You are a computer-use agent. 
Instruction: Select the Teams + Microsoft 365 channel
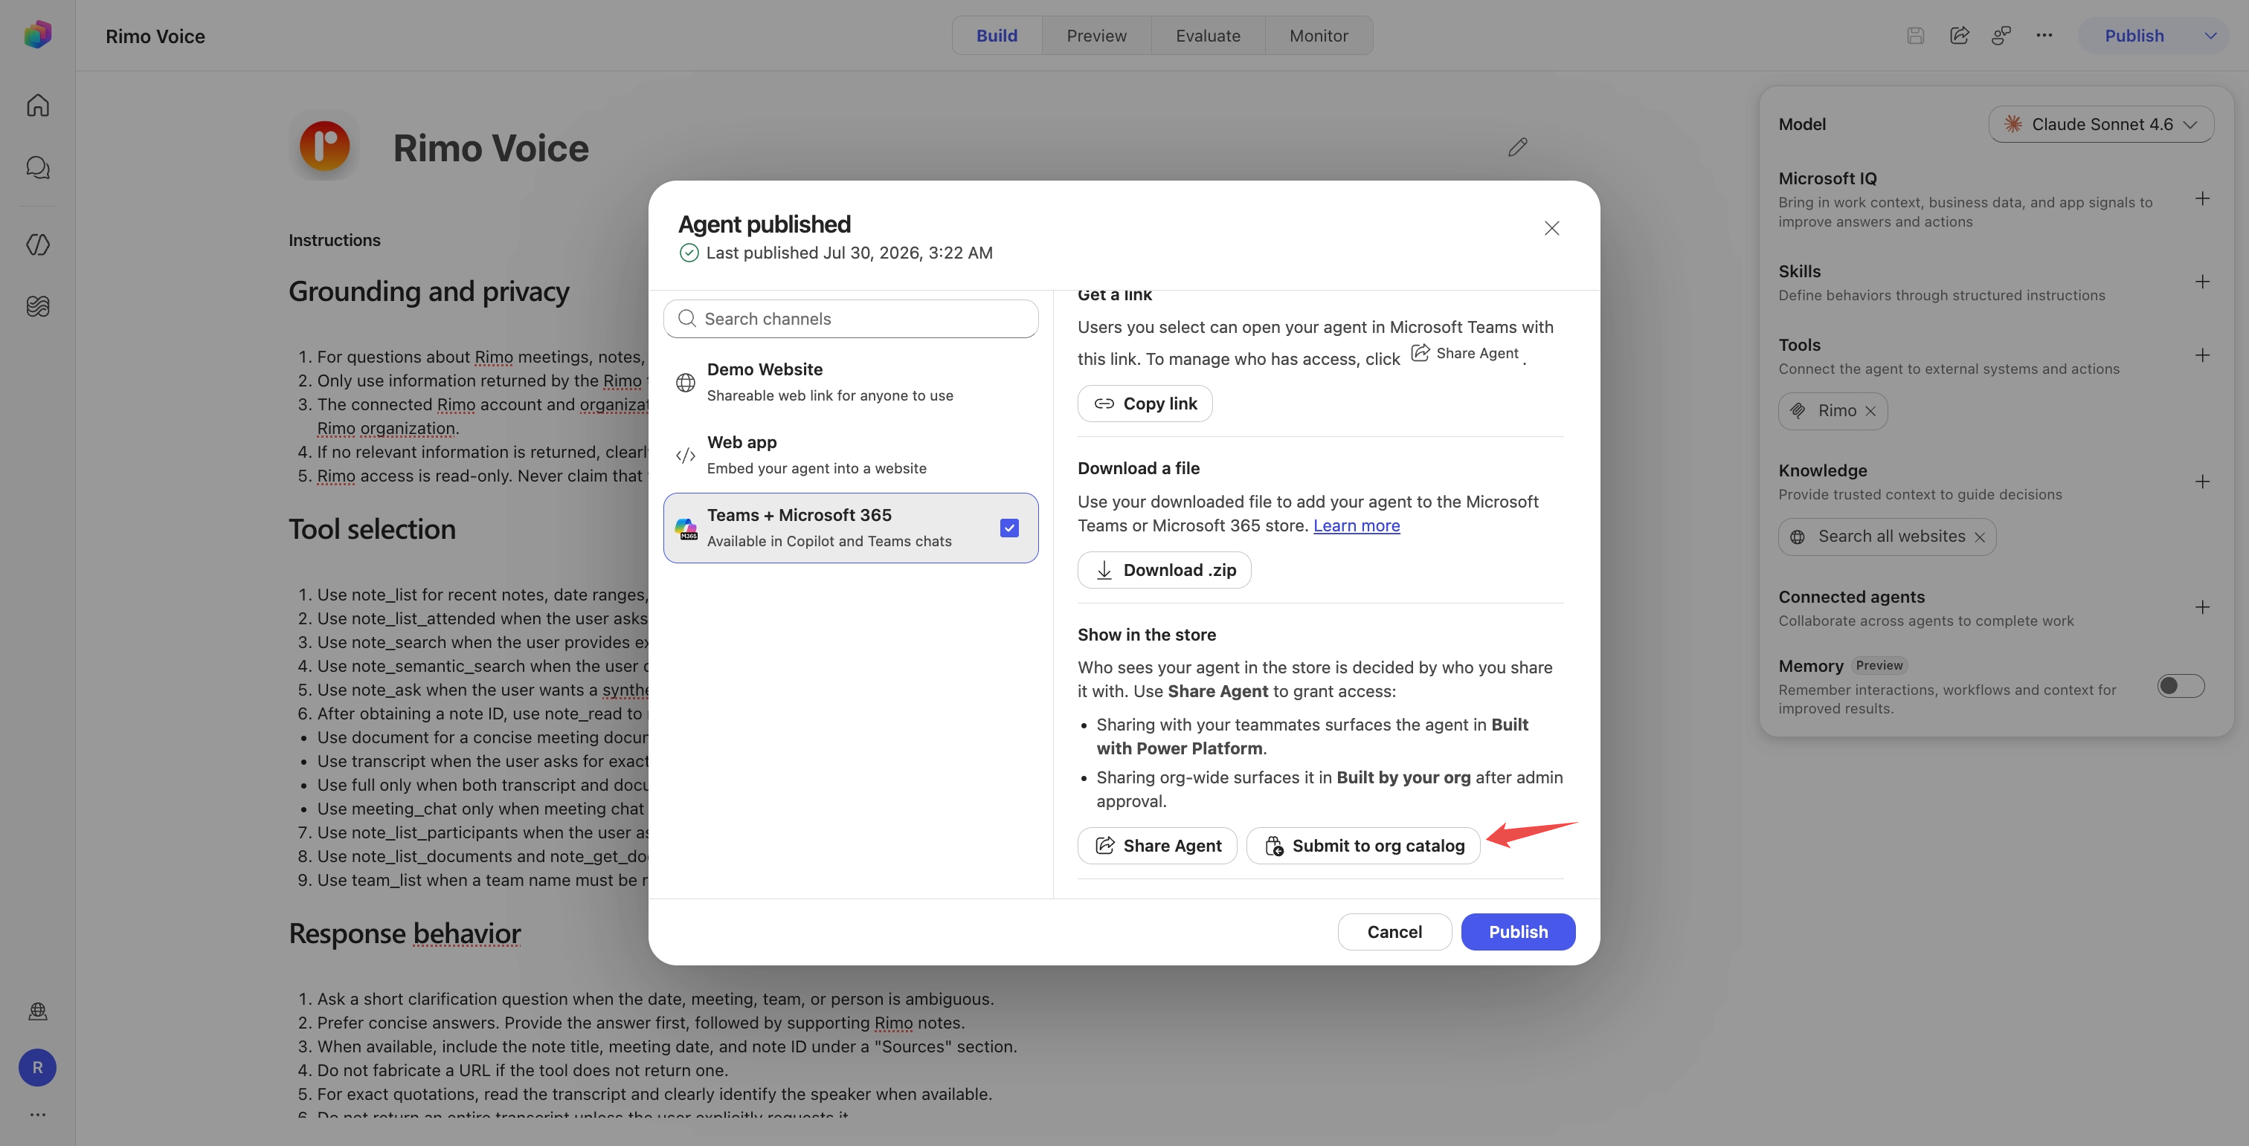[x=850, y=528]
